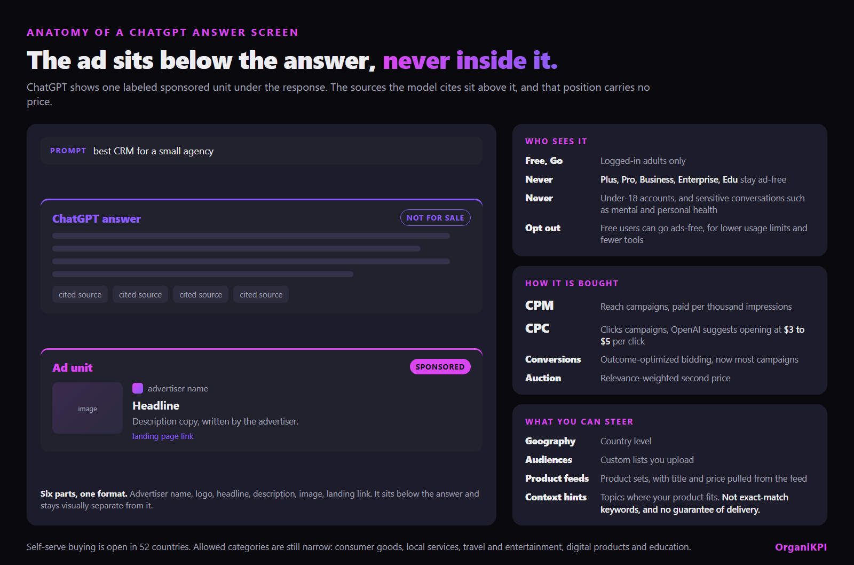Viewport: 854px width, 565px height.
Task: Click the advertiser logo square icon
Action: (x=138, y=388)
